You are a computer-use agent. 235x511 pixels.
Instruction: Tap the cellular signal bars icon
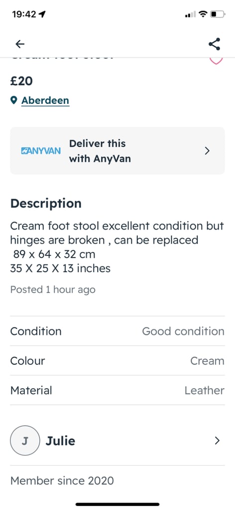pos(190,14)
